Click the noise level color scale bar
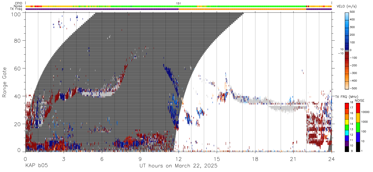This screenshot has height=172, width=373. tap(358, 127)
